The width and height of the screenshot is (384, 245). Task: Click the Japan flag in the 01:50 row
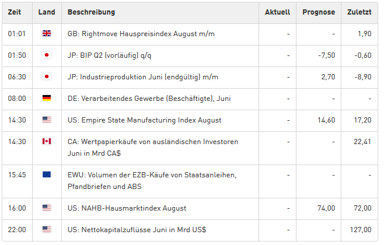47,55
